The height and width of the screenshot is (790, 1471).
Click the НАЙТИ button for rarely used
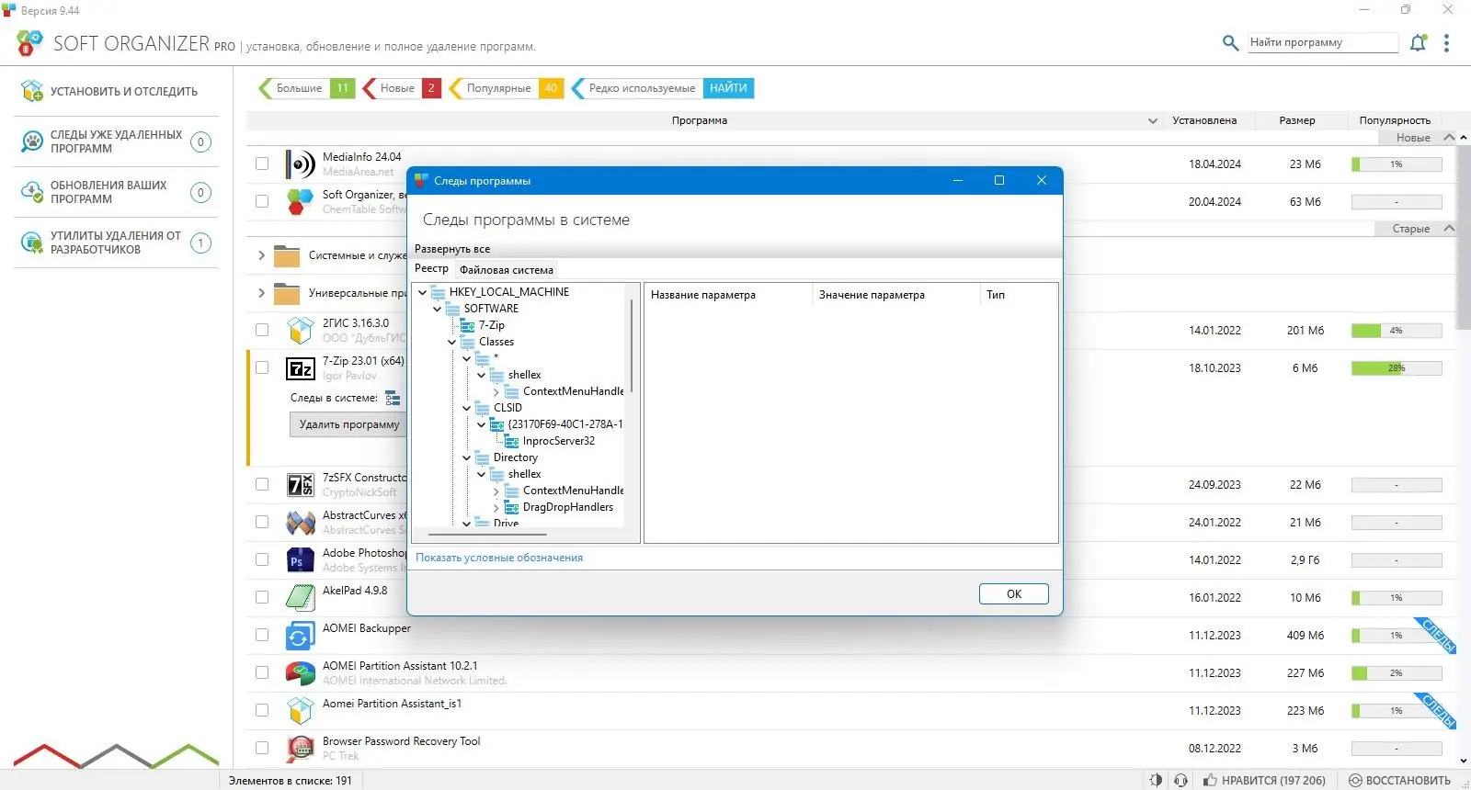tap(728, 88)
